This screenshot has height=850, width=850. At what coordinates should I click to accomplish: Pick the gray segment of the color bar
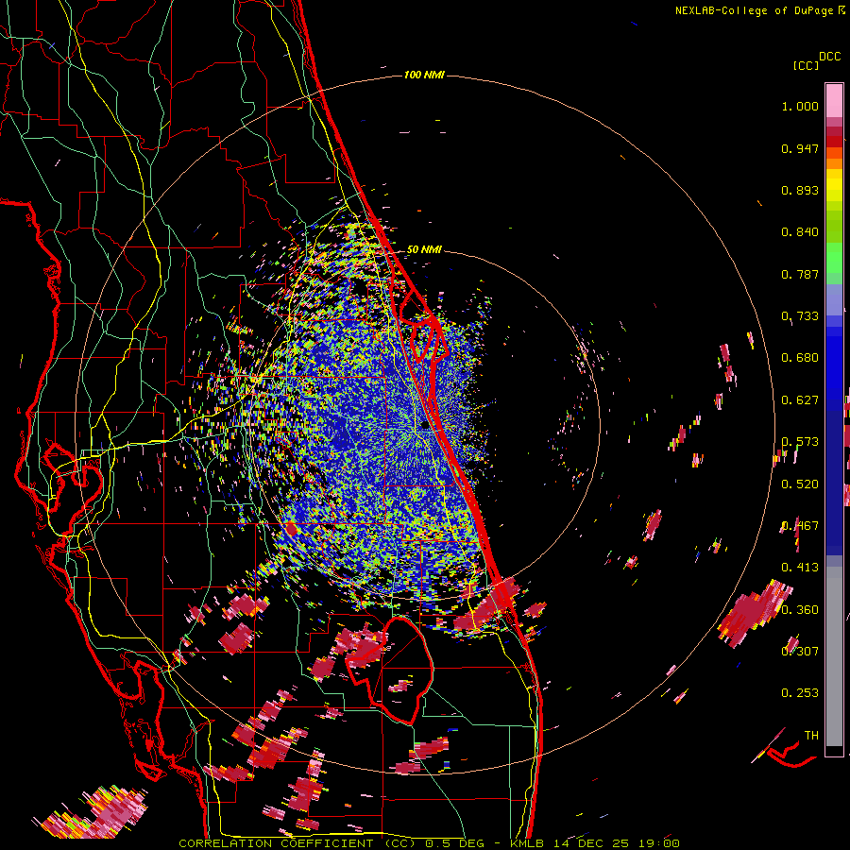tap(834, 656)
